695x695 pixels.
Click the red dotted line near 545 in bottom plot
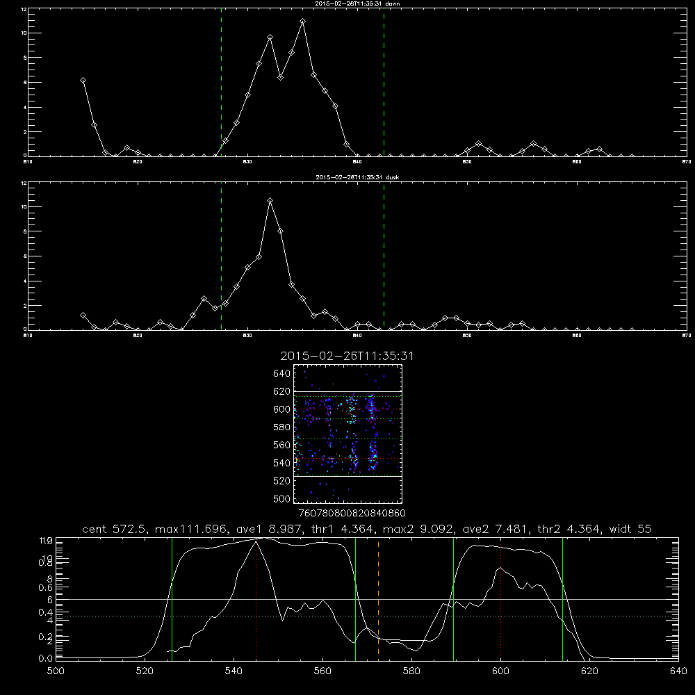click(x=256, y=599)
